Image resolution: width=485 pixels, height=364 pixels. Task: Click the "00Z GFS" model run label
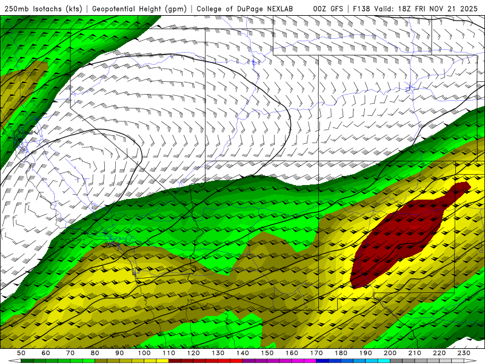[x=328, y=9]
